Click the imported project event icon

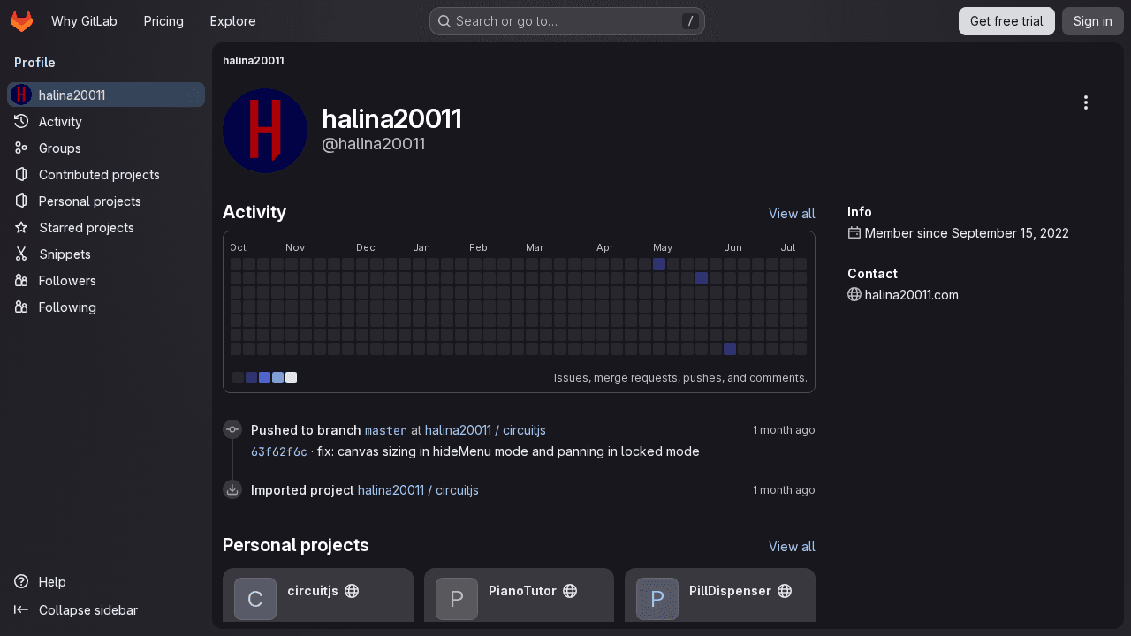232,489
